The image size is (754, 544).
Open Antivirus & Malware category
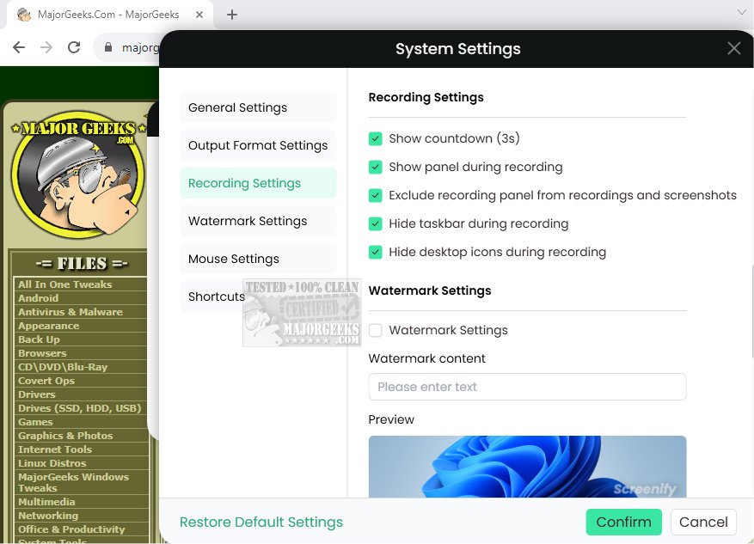[x=70, y=312]
